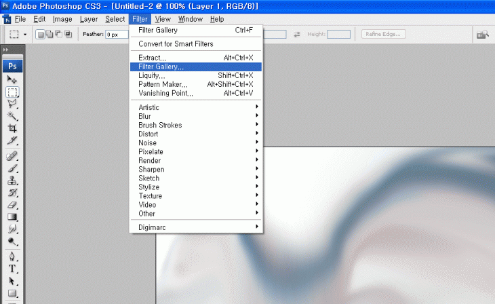Choose Liquify from Filter menu
Screen dimensions: 495x304
196,75
